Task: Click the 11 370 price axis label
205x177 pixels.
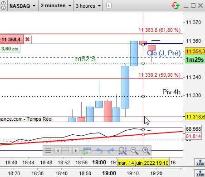Action: (194, 22)
